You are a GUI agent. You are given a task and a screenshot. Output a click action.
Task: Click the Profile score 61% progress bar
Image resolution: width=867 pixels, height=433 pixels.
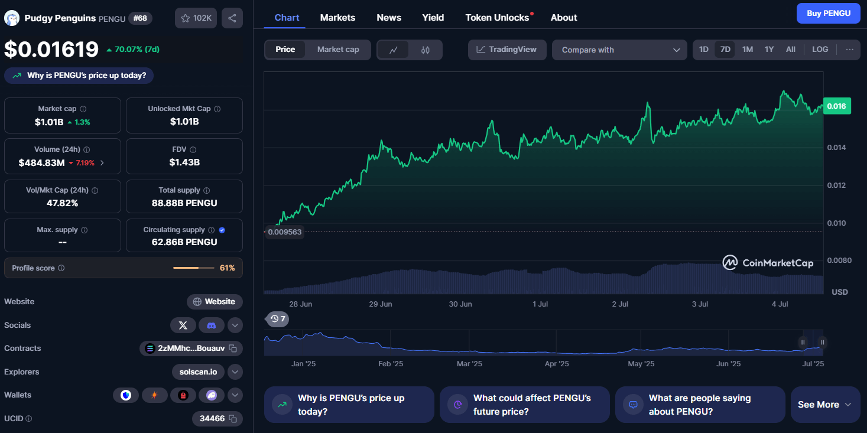[x=194, y=268]
